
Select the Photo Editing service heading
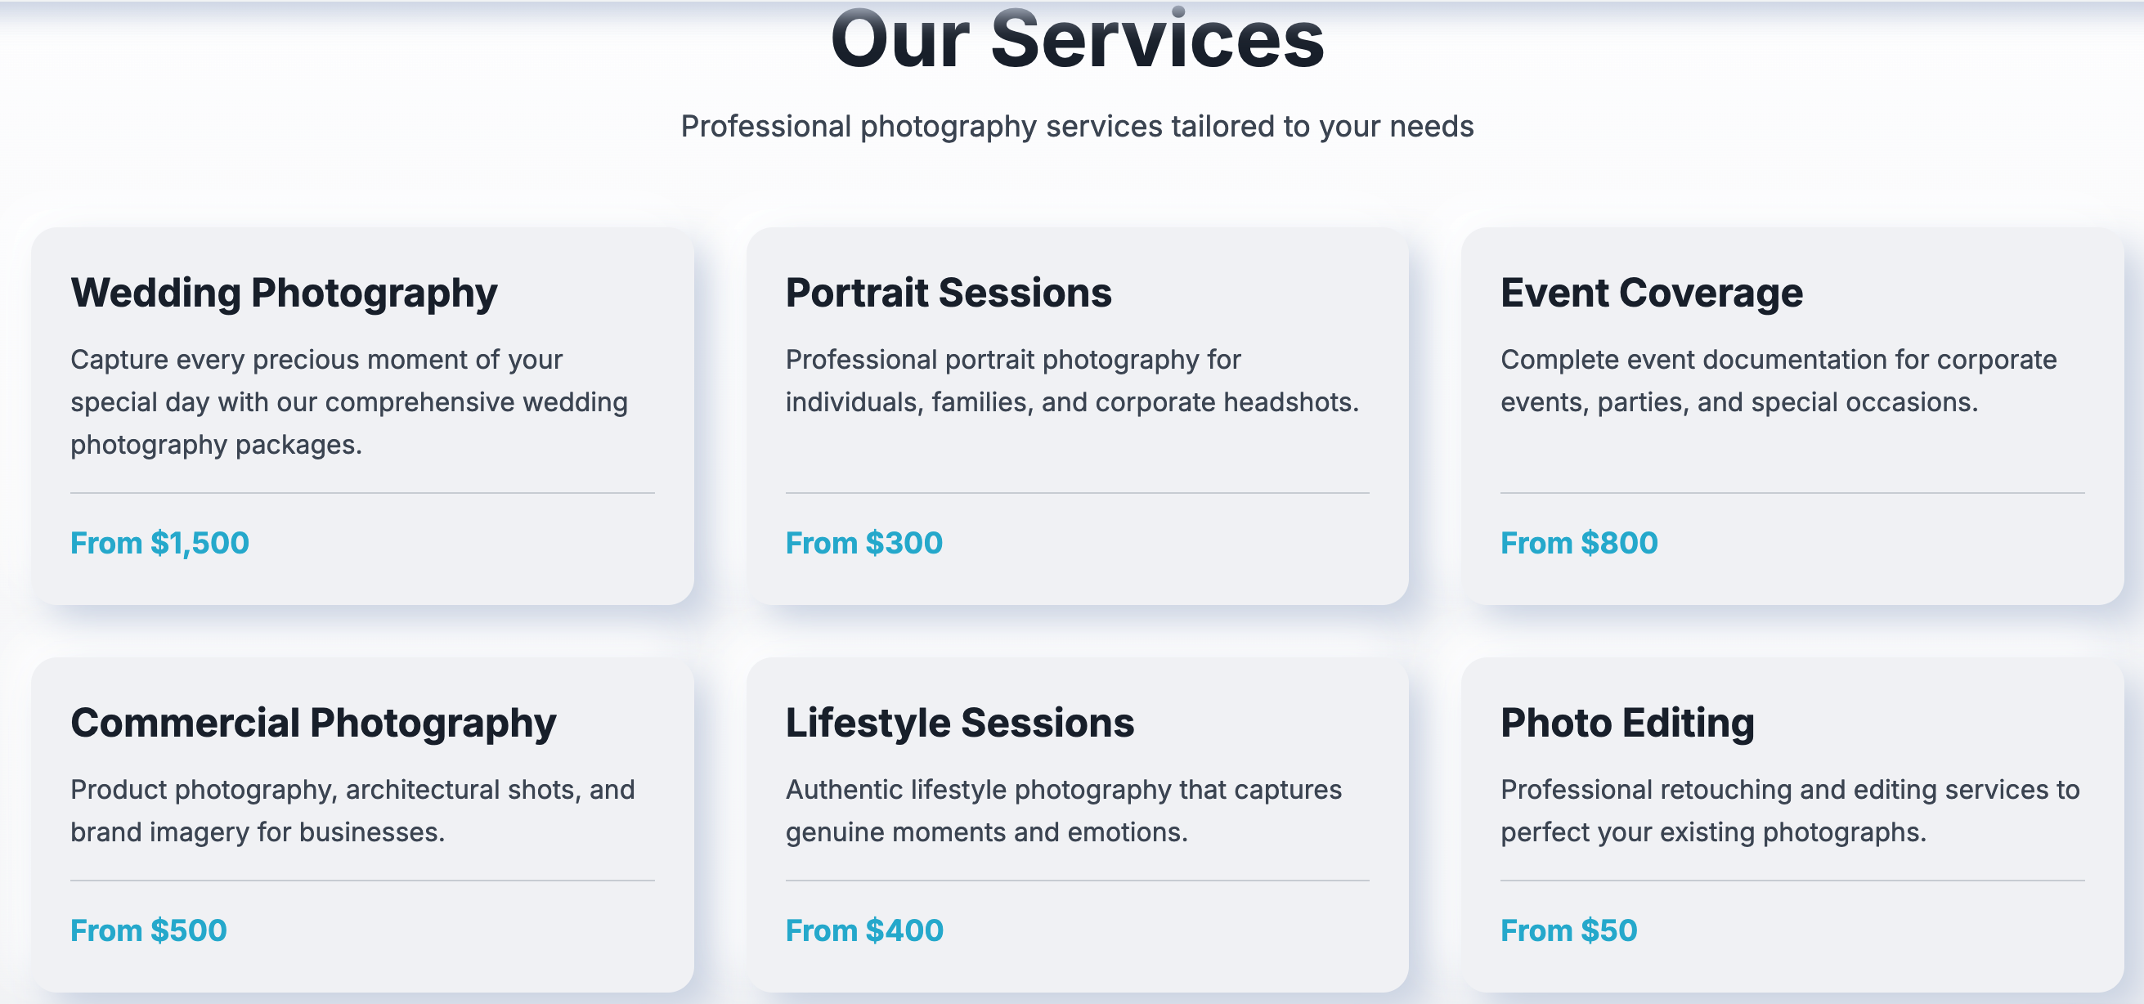point(1627,723)
